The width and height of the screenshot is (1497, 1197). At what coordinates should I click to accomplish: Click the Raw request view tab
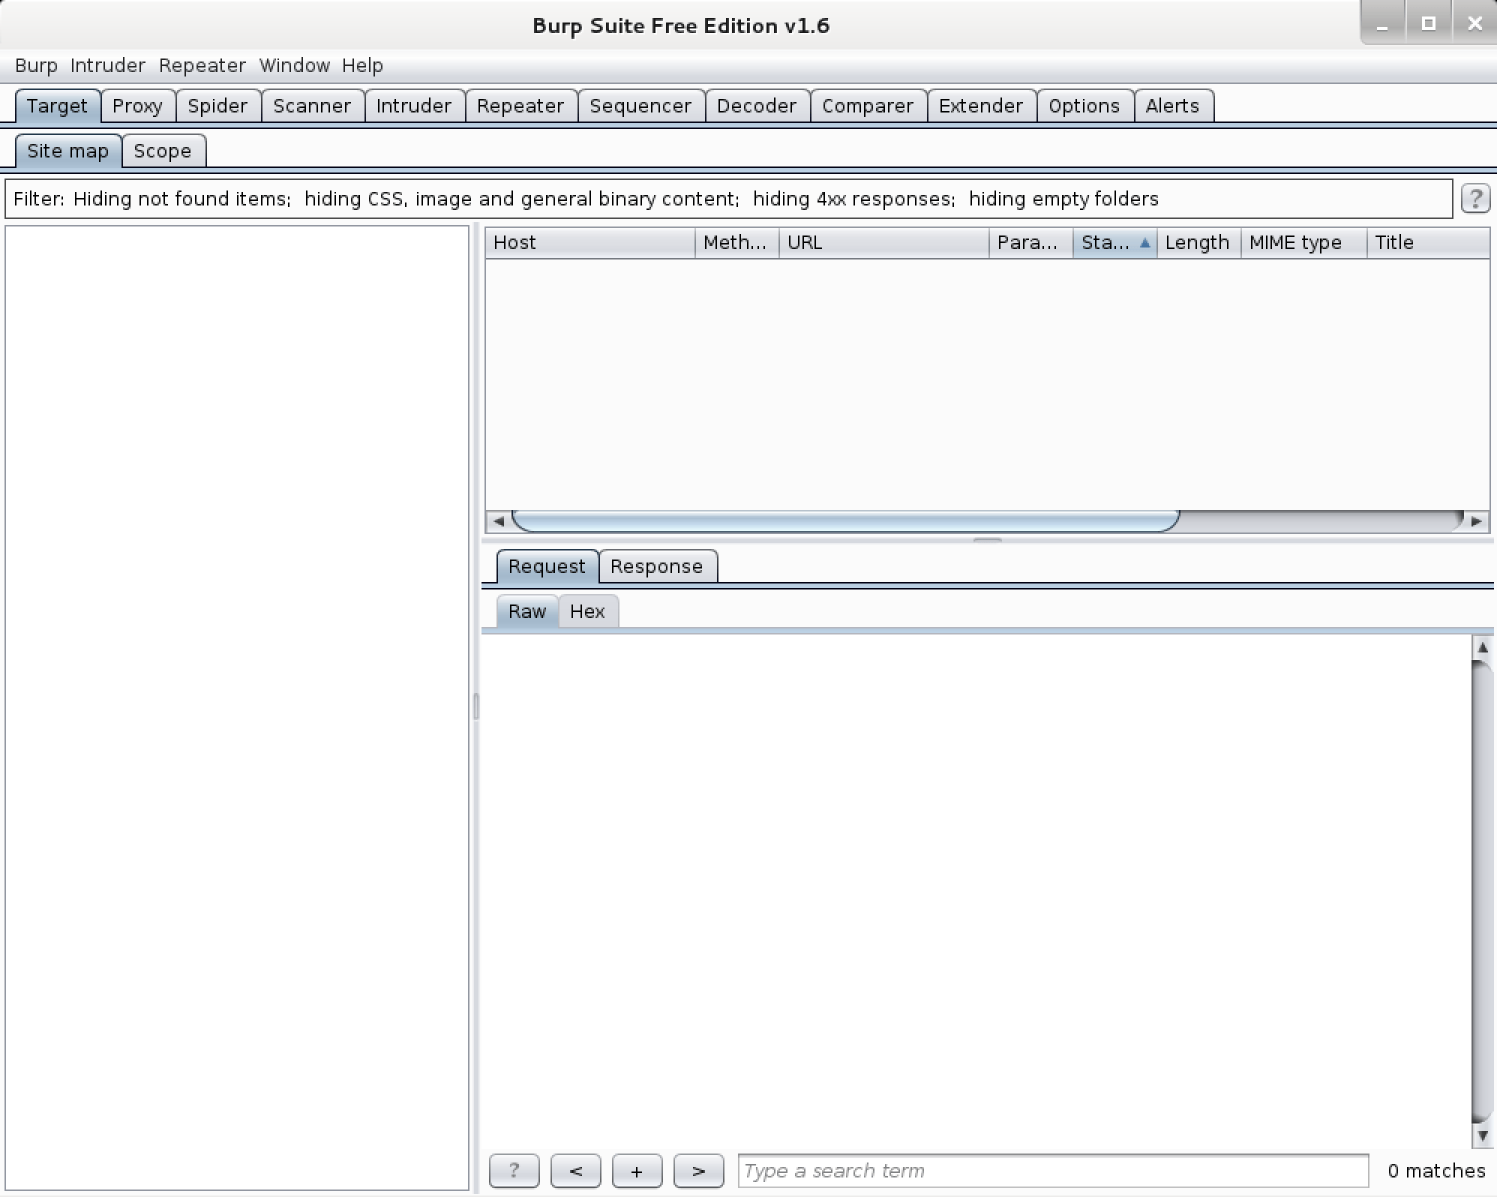click(x=525, y=610)
